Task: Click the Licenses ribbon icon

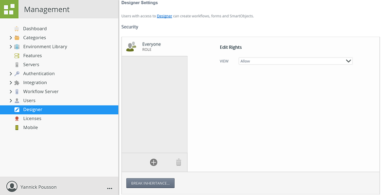Action: [17, 119]
